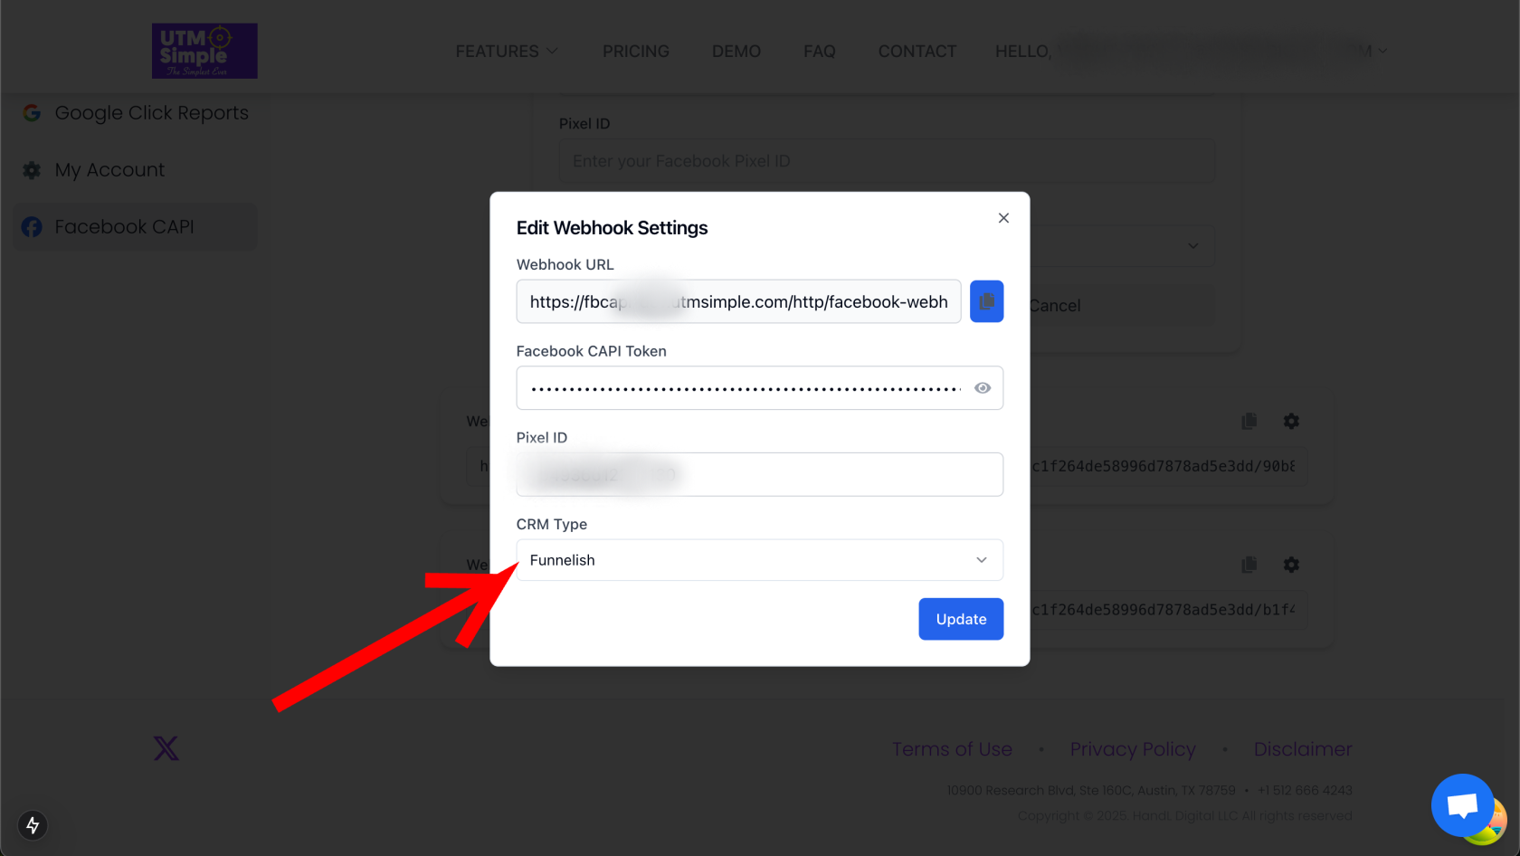The width and height of the screenshot is (1520, 856).
Task: Open My Account in the sidebar
Action: pos(109,170)
